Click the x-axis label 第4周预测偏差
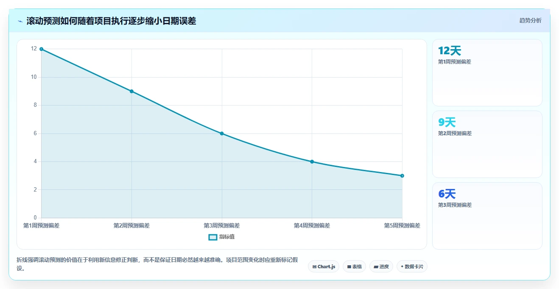559x289 pixels. 312,225
